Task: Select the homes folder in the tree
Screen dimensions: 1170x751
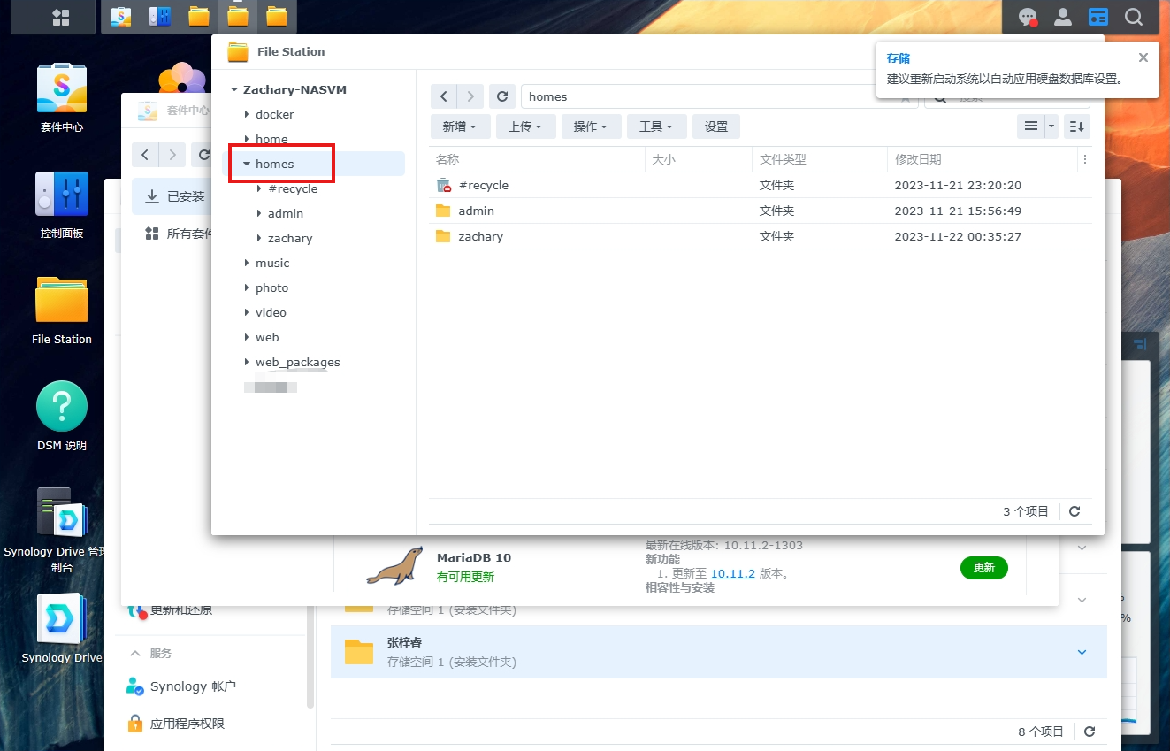Action: click(274, 164)
